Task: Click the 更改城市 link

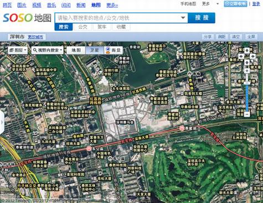Action: (35, 37)
